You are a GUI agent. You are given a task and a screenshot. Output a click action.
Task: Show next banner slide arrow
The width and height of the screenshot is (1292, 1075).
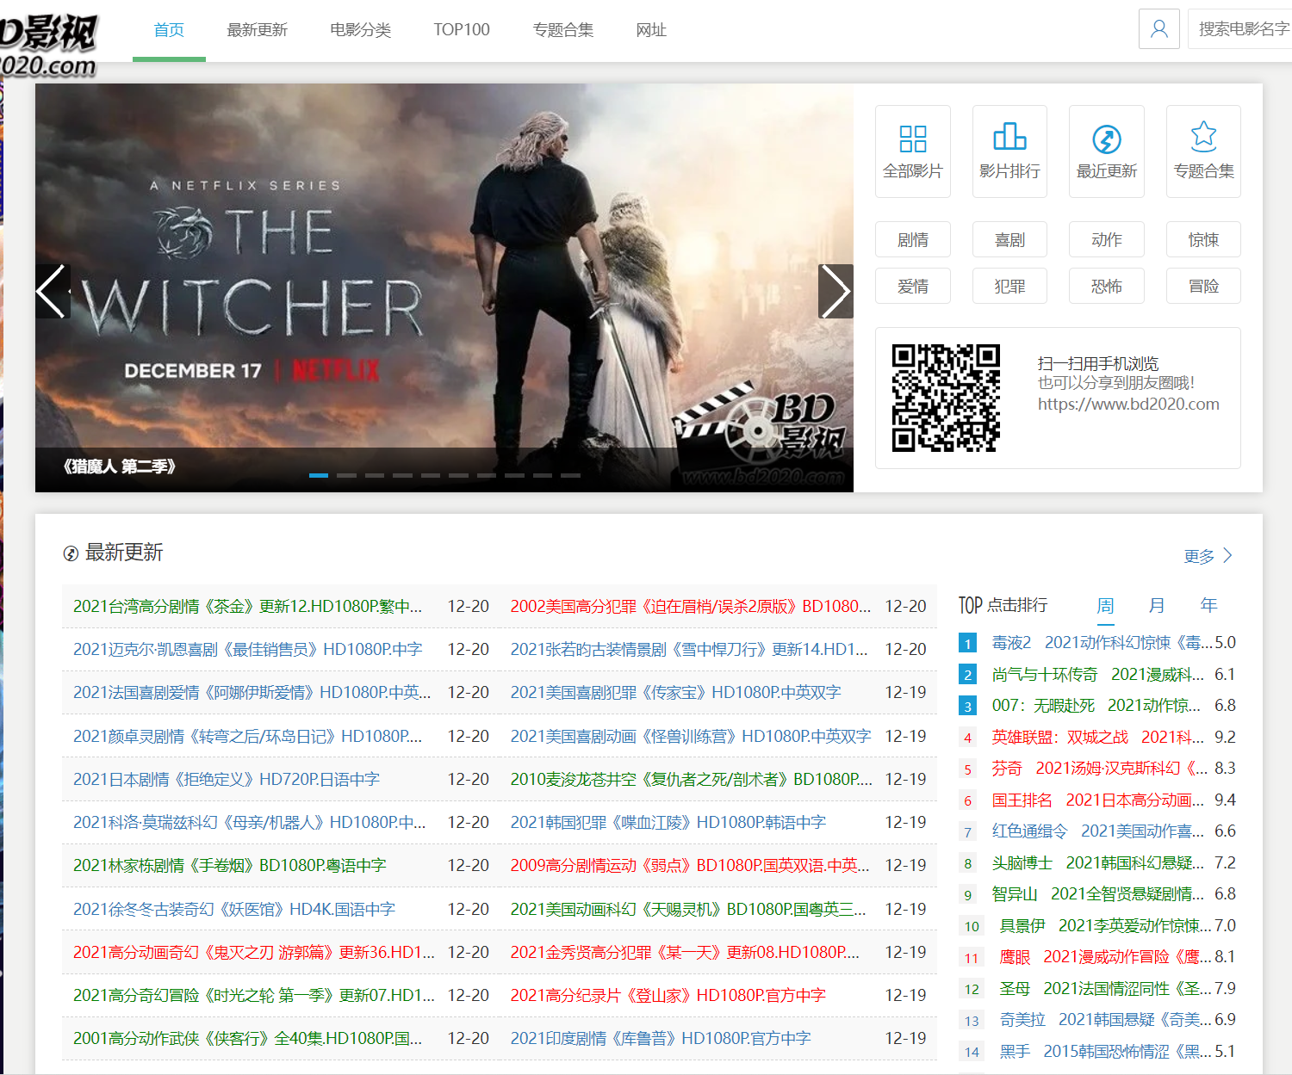835,291
